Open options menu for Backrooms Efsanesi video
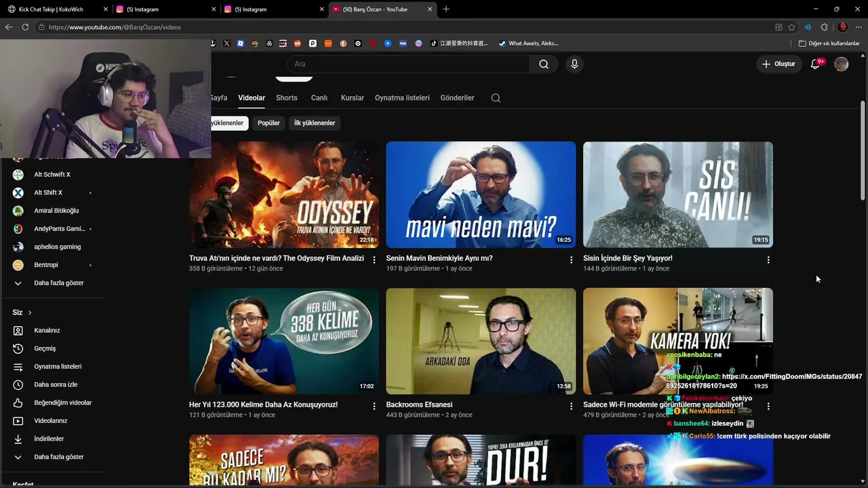Image resolution: width=868 pixels, height=488 pixels. (x=571, y=406)
